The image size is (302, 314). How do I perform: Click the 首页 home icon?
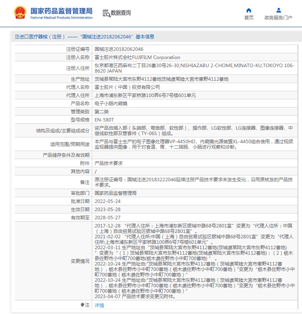pos(249,10)
